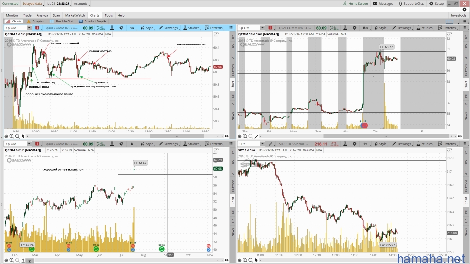Click trend line icon atop QCOM 1m price axis
Screen dimensions: 470x264
216,34
